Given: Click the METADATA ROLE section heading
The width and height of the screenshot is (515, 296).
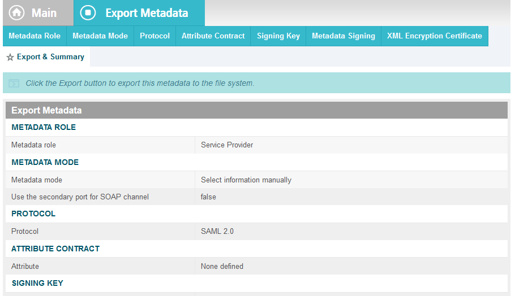Looking at the screenshot, I should click(44, 127).
